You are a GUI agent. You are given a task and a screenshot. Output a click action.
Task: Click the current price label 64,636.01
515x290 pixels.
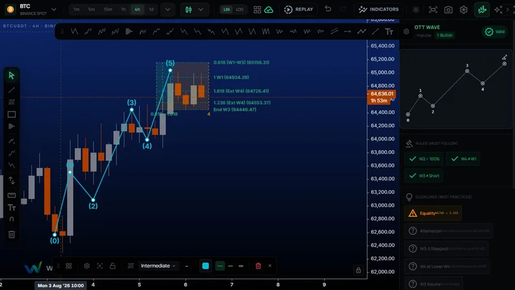click(x=382, y=93)
